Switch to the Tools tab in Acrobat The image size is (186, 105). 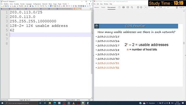103,7
